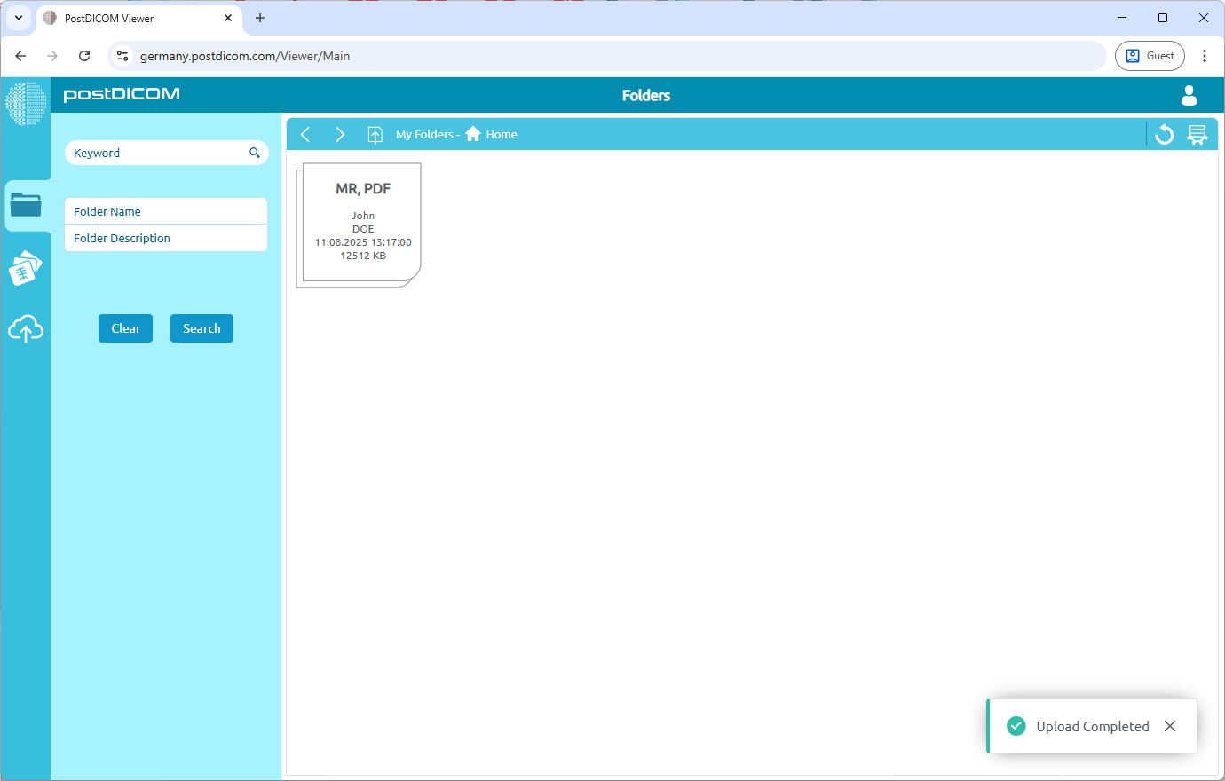Screen dimensions: 1225x781
Task: Open the patient studies sidebar icon
Action: (x=26, y=268)
